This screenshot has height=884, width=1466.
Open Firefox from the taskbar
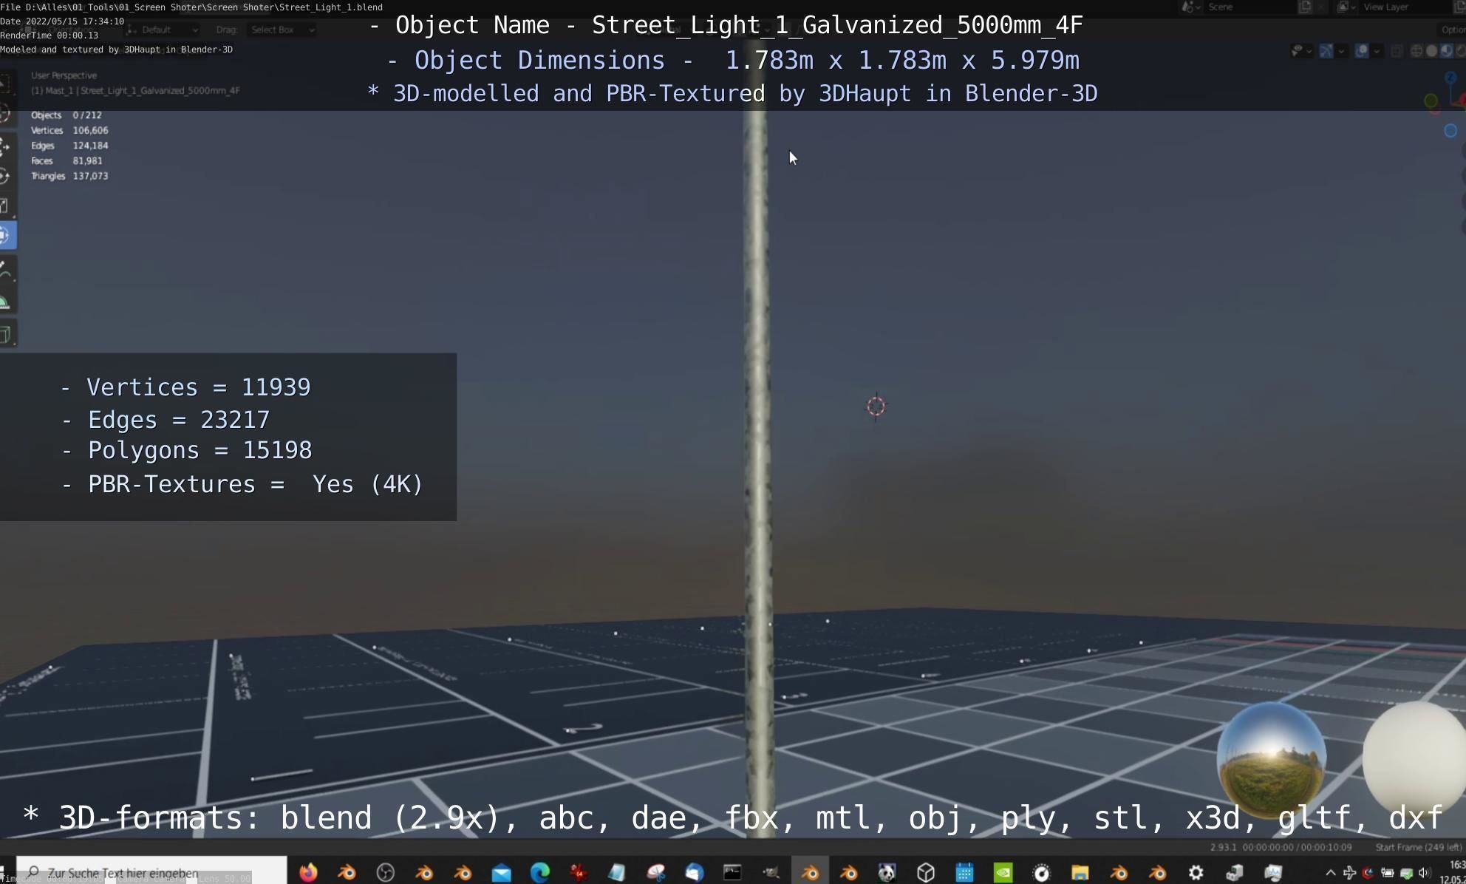click(308, 872)
